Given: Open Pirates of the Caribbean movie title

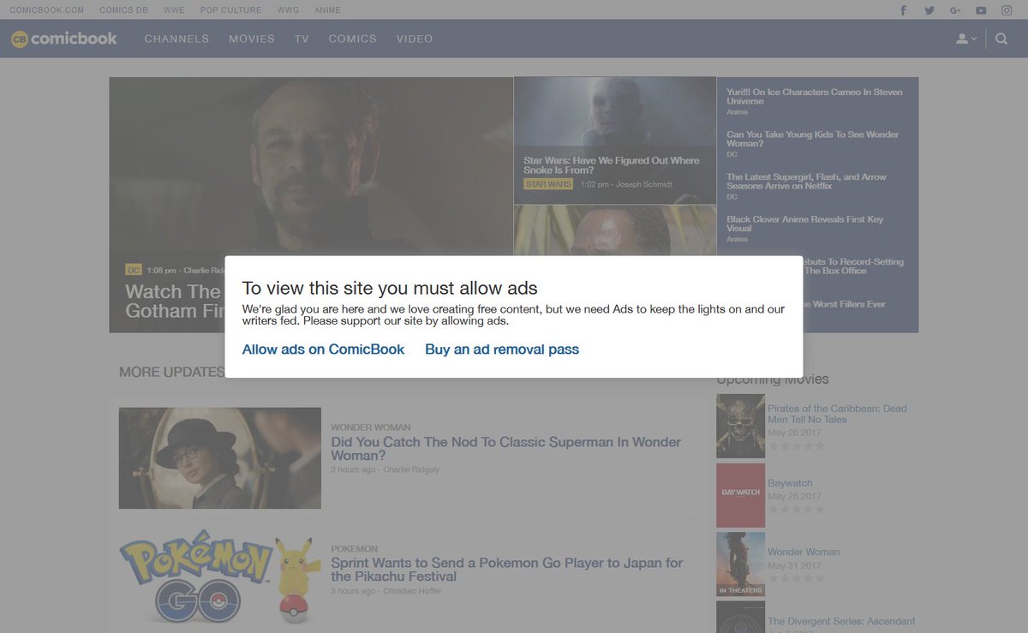Looking at the screenshot, I should coord(837,414).
